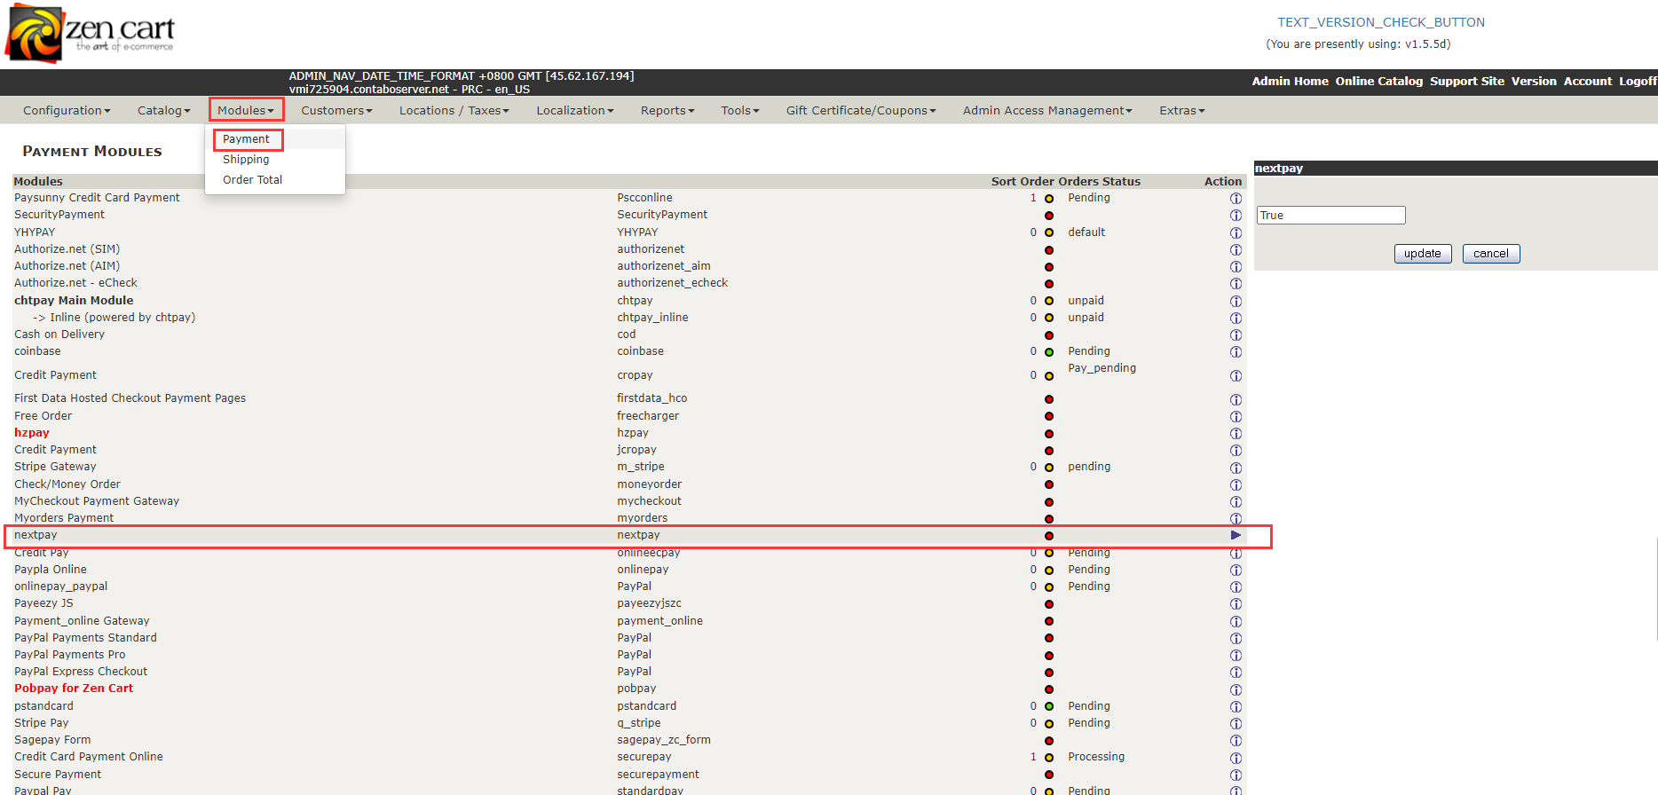The image size is (1658, 795).
Task: Click the Secure Payment module name
Action: (58, 775)
